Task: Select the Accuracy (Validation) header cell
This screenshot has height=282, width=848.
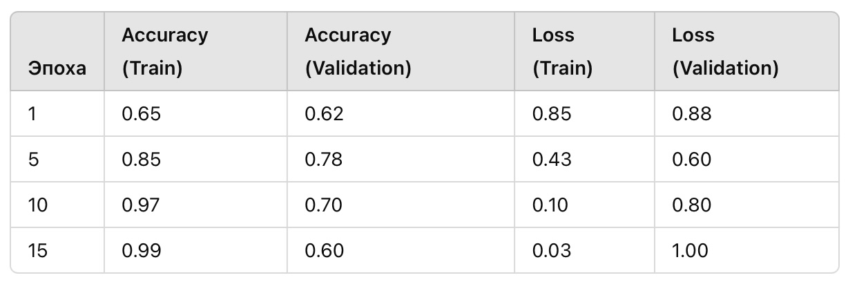Action: [358, 52]
